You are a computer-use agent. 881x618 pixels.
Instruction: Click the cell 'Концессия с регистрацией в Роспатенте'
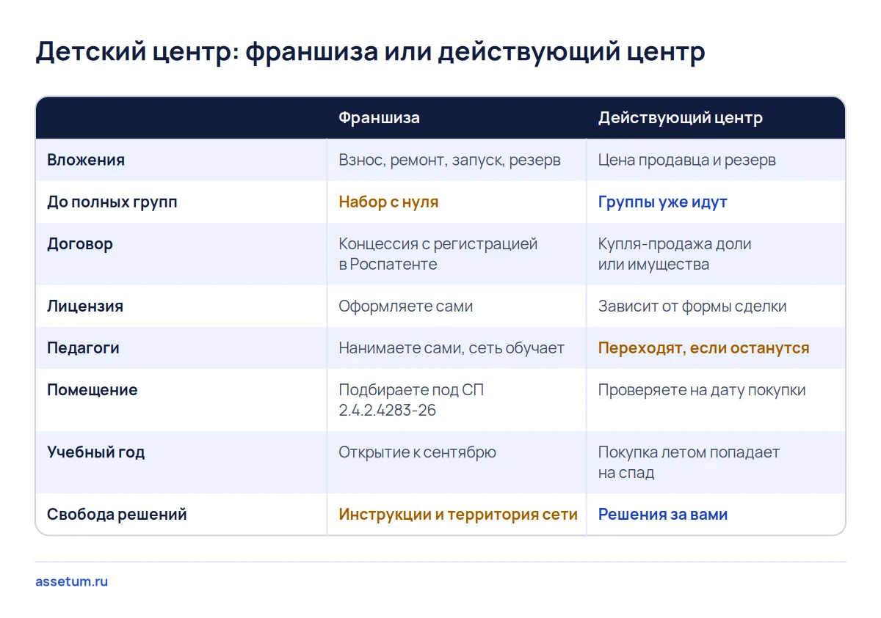[x=438, y=254]
